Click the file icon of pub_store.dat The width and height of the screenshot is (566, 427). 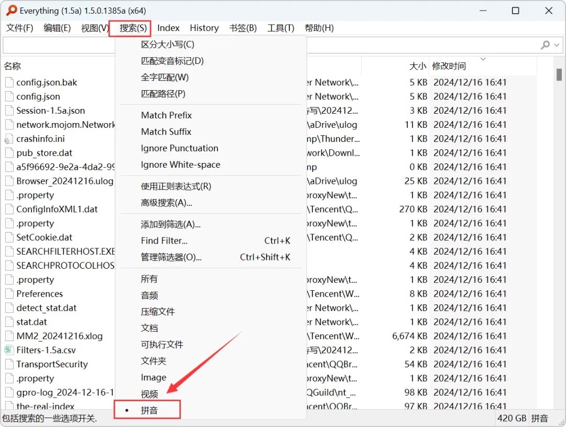click(9, 153)
